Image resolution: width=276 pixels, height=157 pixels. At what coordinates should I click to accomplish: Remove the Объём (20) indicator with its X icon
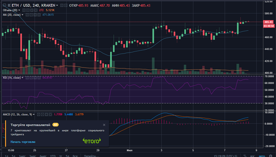click(36, 10)
